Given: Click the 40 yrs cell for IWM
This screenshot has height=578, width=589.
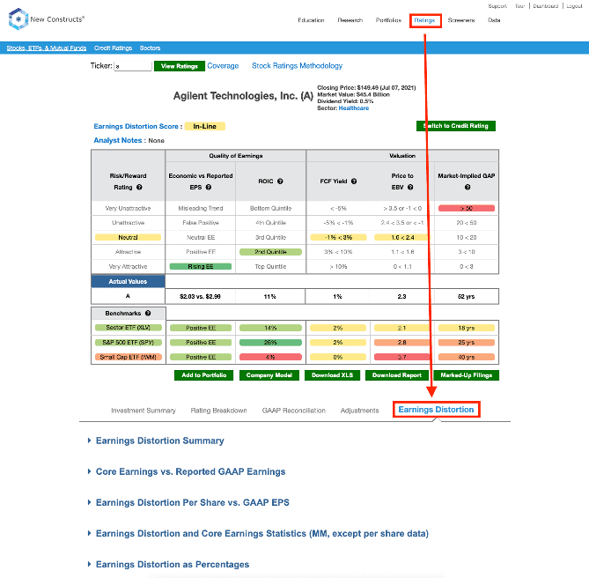Looking at the screenshot, I should 467,357.
